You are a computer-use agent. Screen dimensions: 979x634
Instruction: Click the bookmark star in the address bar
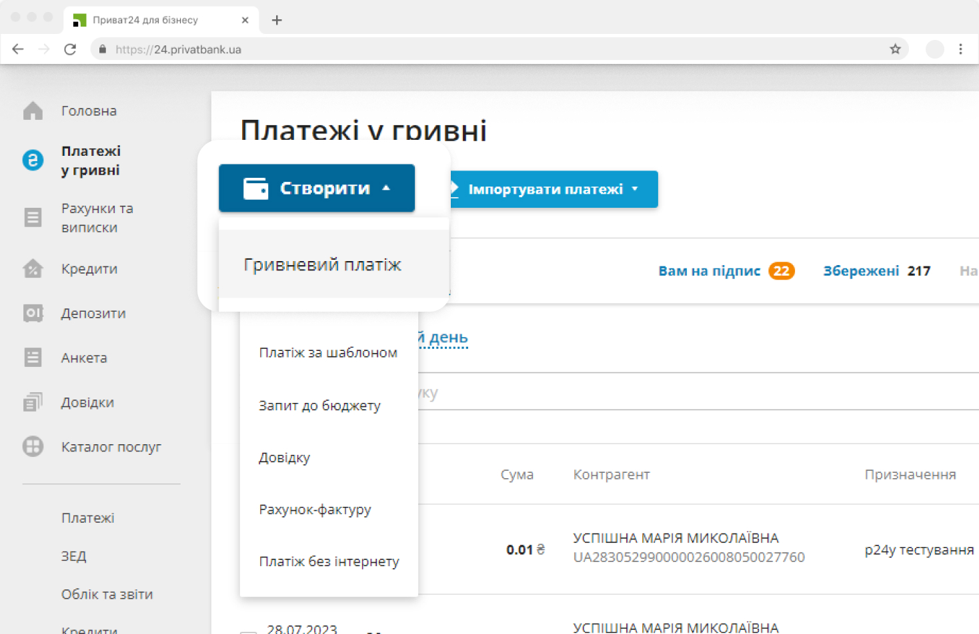pos(894,49)
